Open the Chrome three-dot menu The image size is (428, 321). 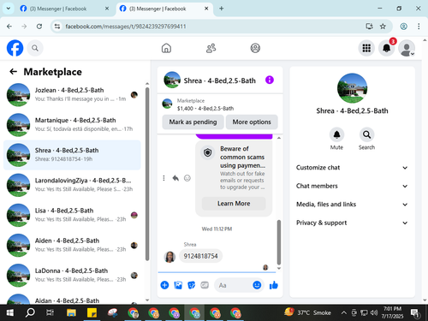pos(419,27)
